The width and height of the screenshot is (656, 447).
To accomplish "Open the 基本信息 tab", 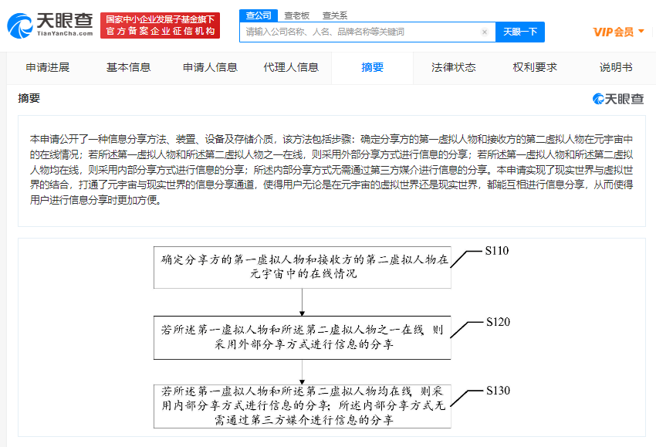I will (128, 67).
